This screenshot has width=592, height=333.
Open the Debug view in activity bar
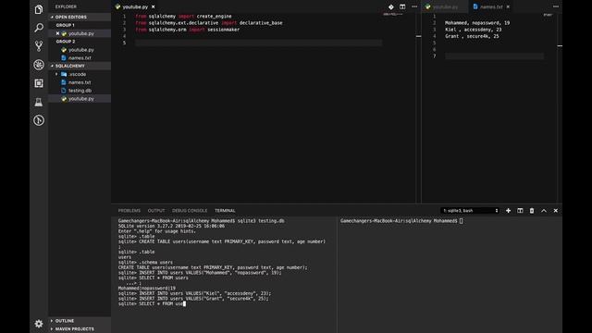(39, 65)
